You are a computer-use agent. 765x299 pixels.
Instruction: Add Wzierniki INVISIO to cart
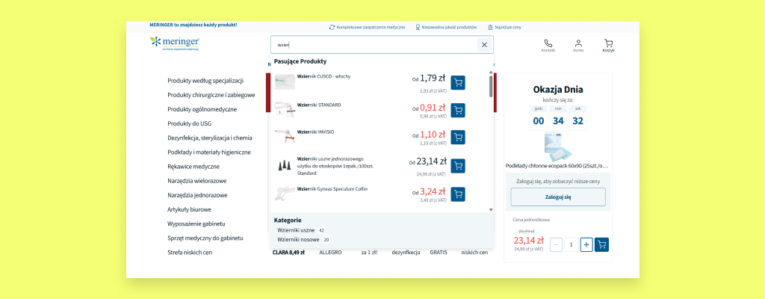click(x=458, y=138)
